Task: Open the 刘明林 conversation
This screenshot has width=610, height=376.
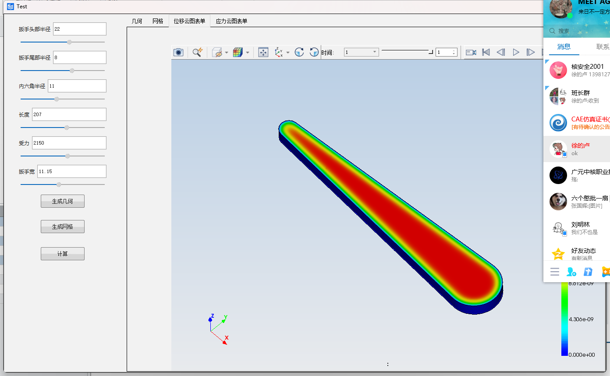Action: tap(577, 228)
